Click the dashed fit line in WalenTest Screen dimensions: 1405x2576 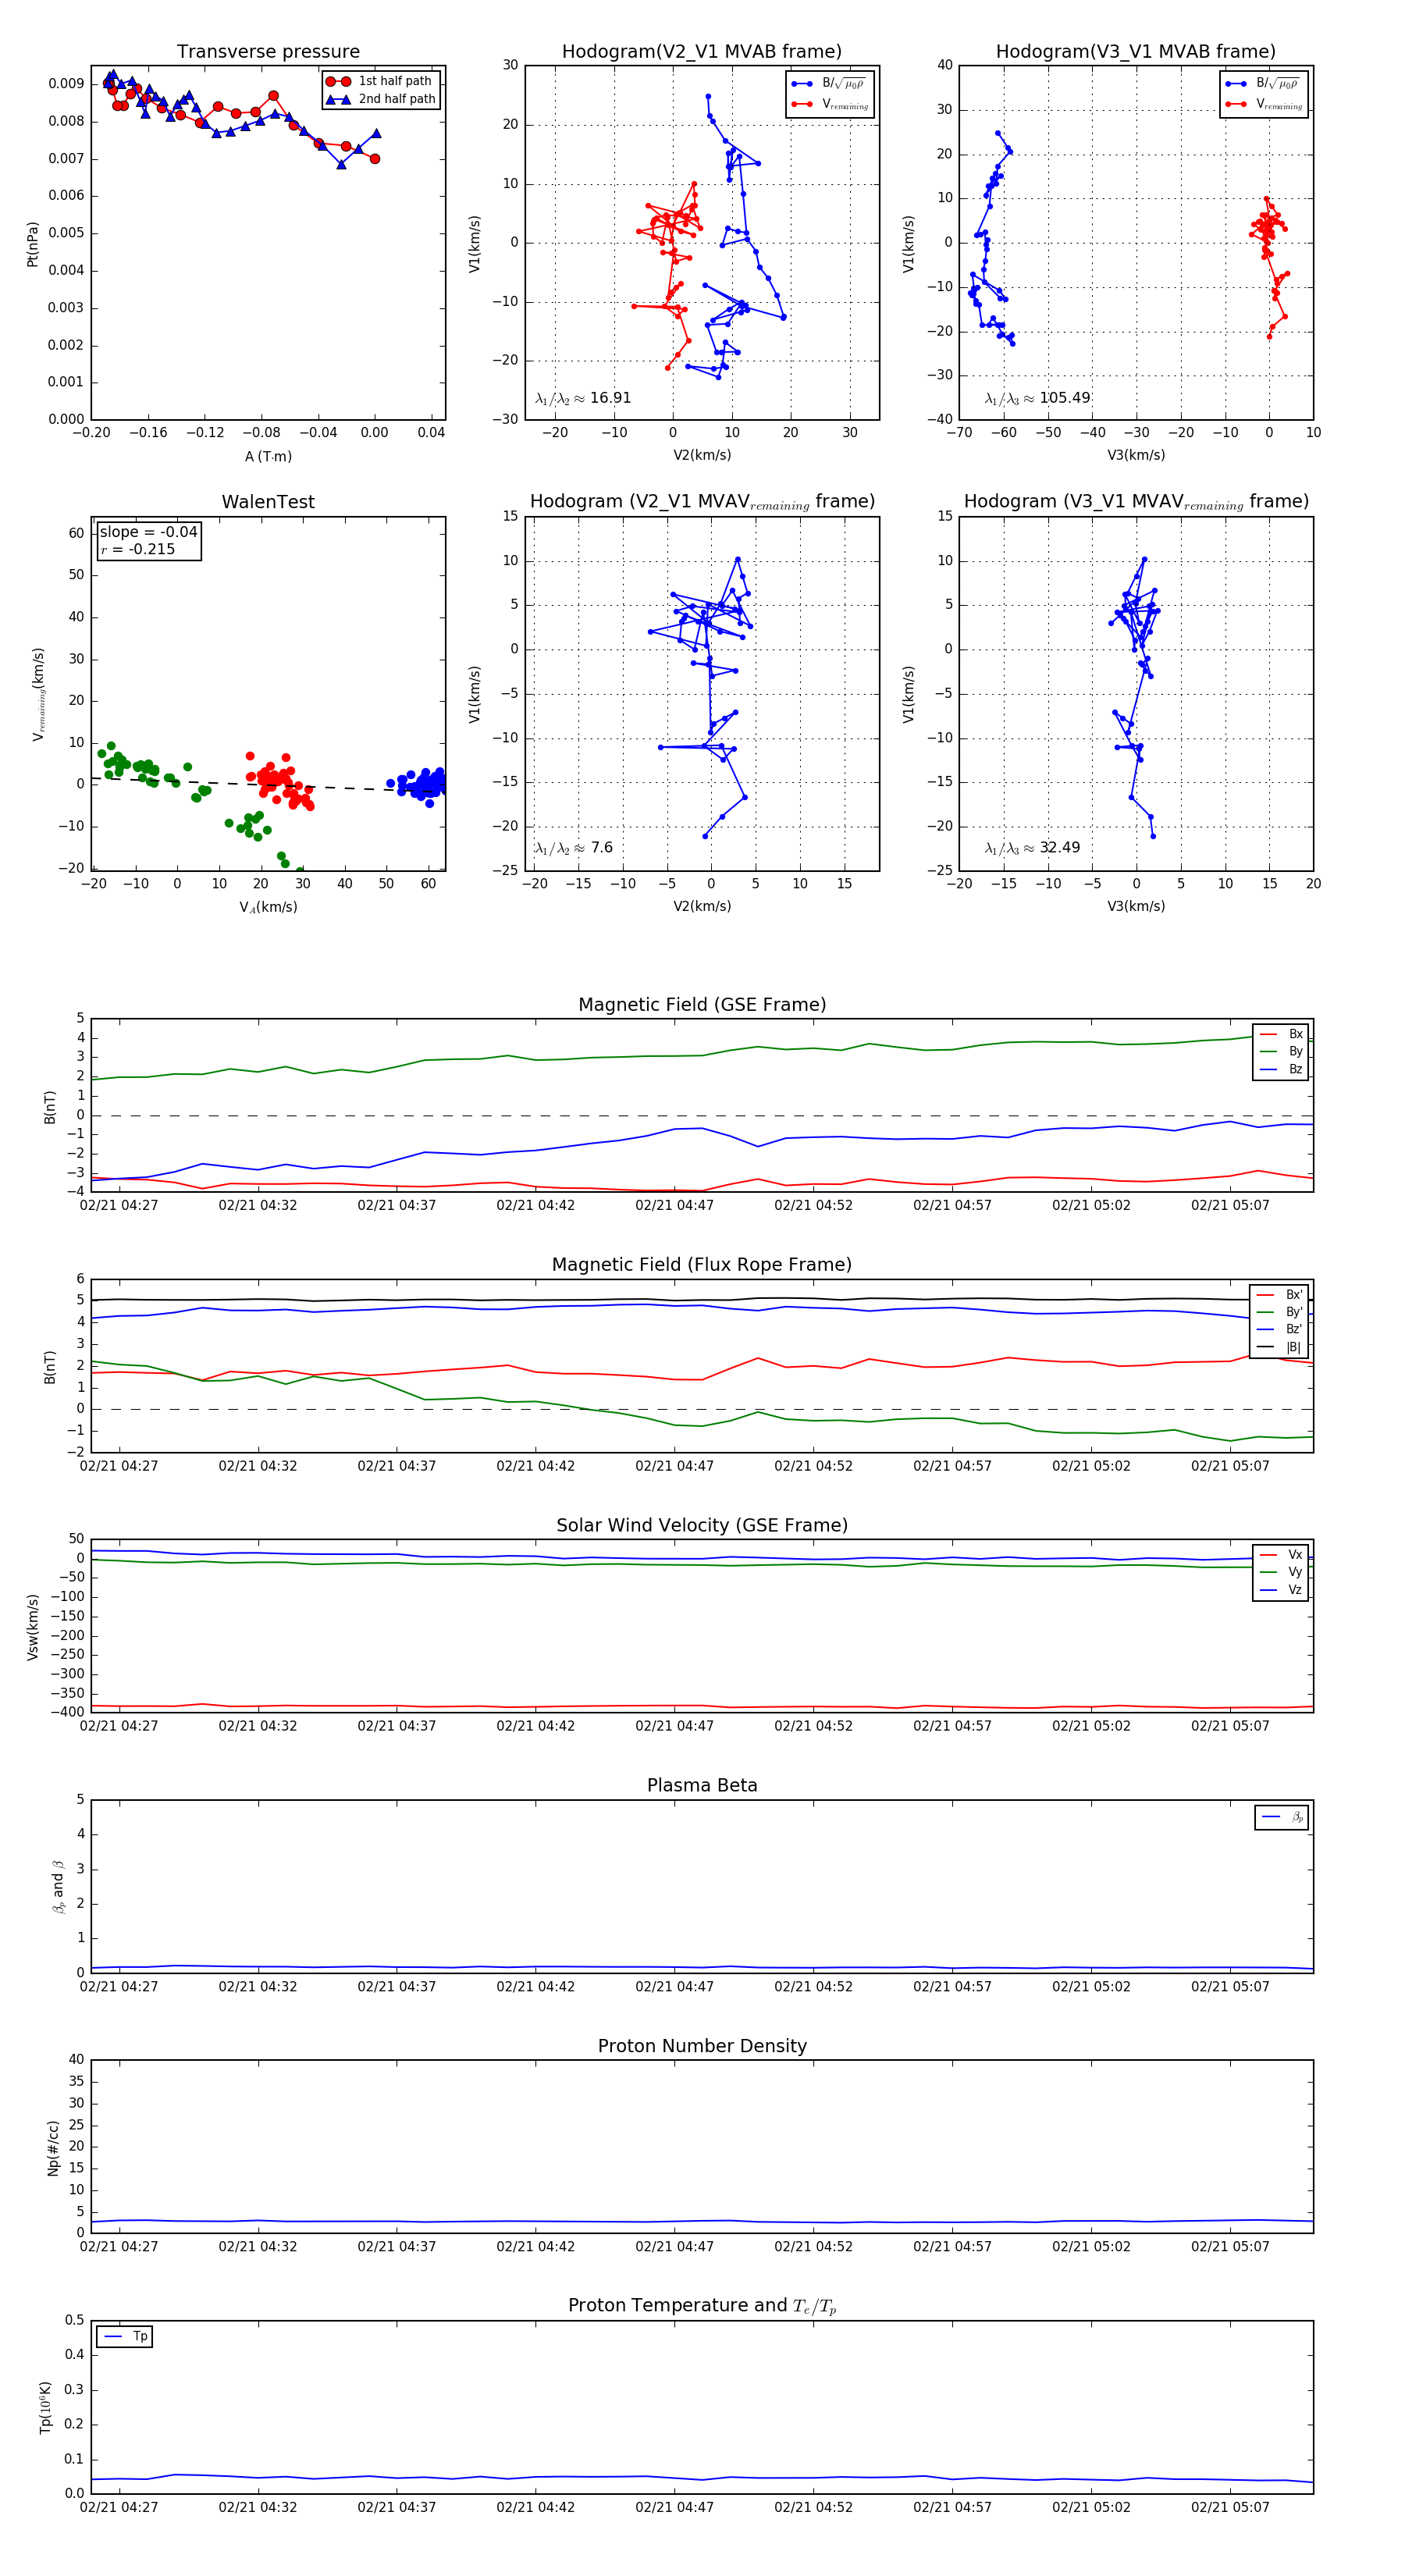268,785
